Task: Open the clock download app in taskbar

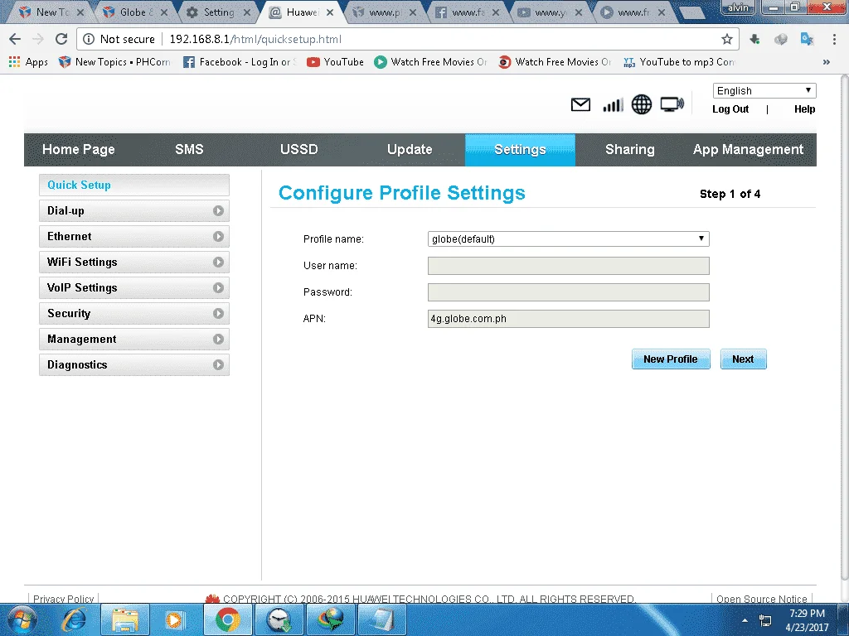Action: click(x=279, y=619)
